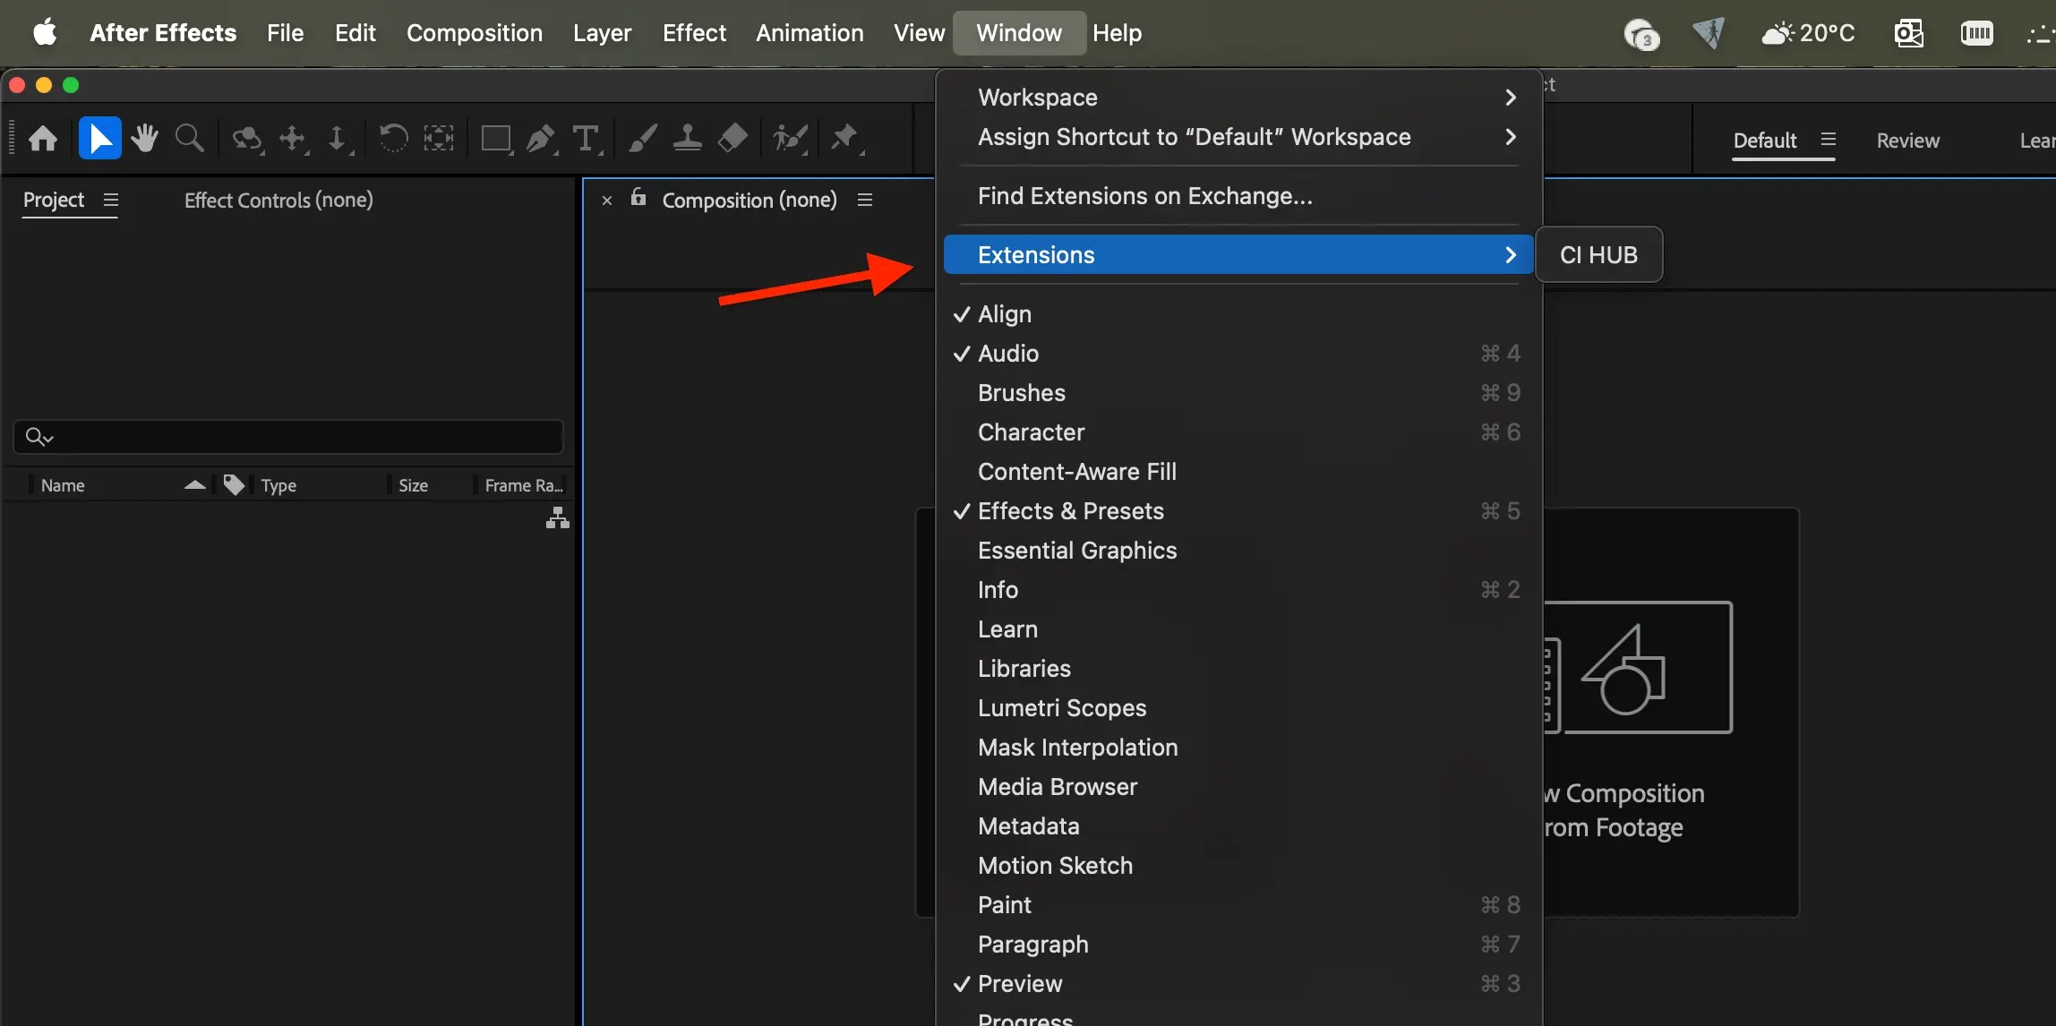Uncheck the Effects & Presets panel item
The width and height of the screenshot is (2056, 1026).
tap(1240, 511)
